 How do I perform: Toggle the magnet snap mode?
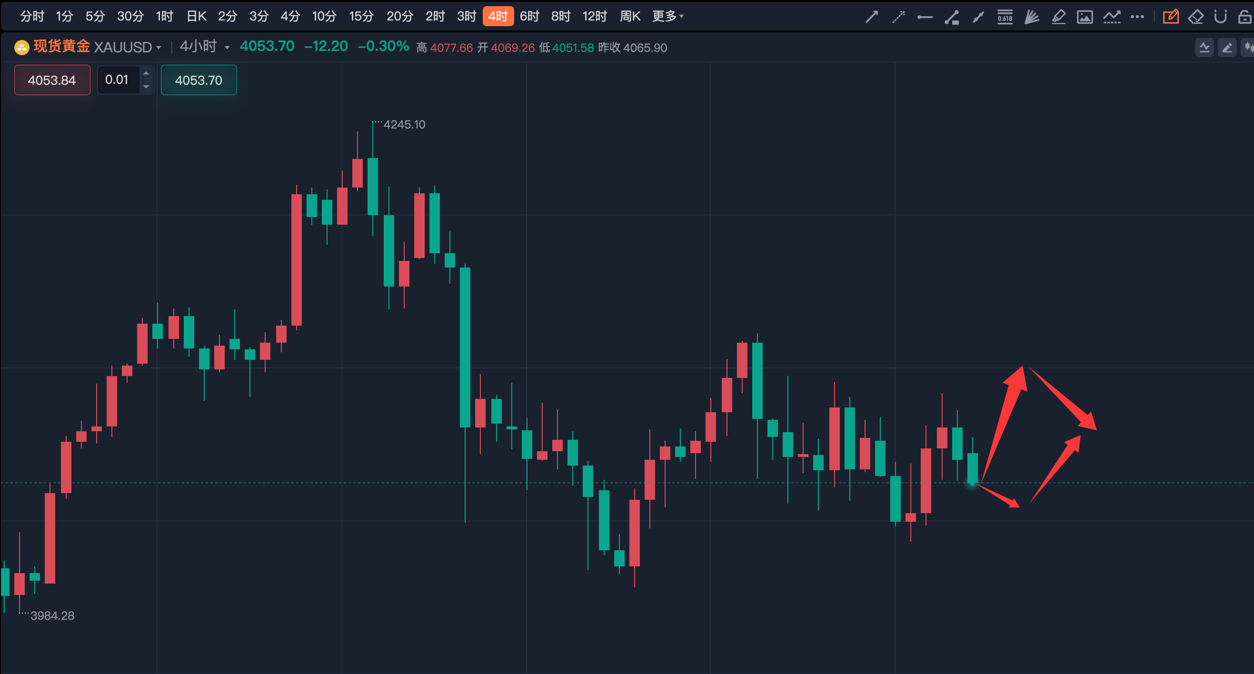coord(1220,17)
